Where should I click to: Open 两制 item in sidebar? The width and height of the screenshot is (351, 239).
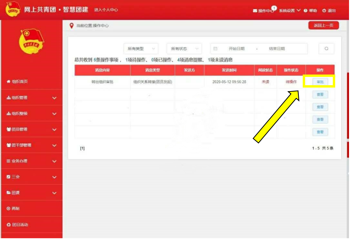coord(13,209)
